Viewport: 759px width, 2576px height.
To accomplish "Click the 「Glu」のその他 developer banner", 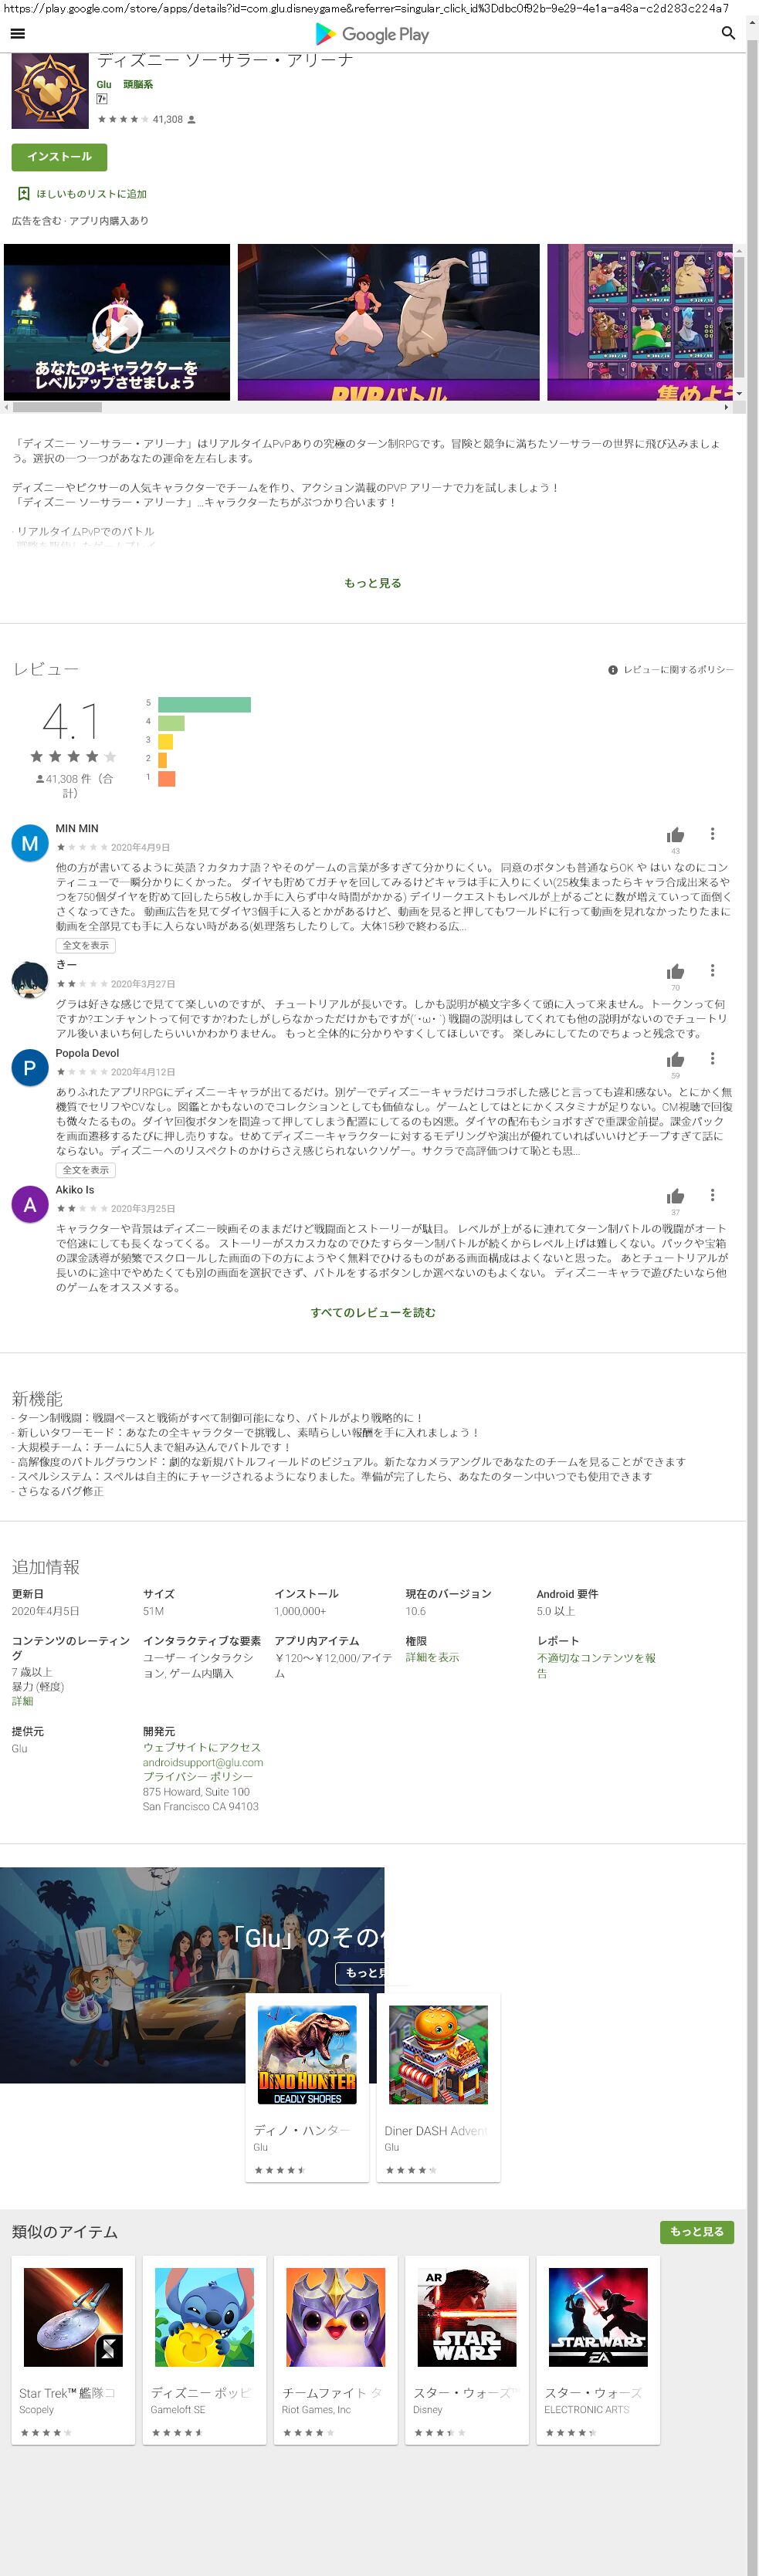I will pyautogui.click(x=192, y=1975).
